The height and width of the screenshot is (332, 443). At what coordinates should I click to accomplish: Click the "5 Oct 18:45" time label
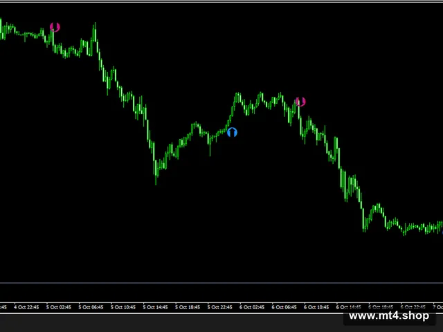point(188,307)
